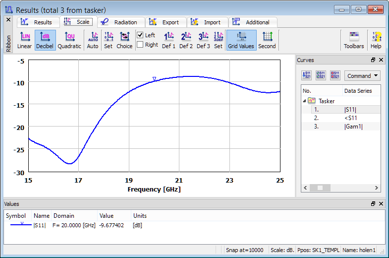Uncheck the Left axis checkbox
389x258 pixels.
(x=140, y=35)
